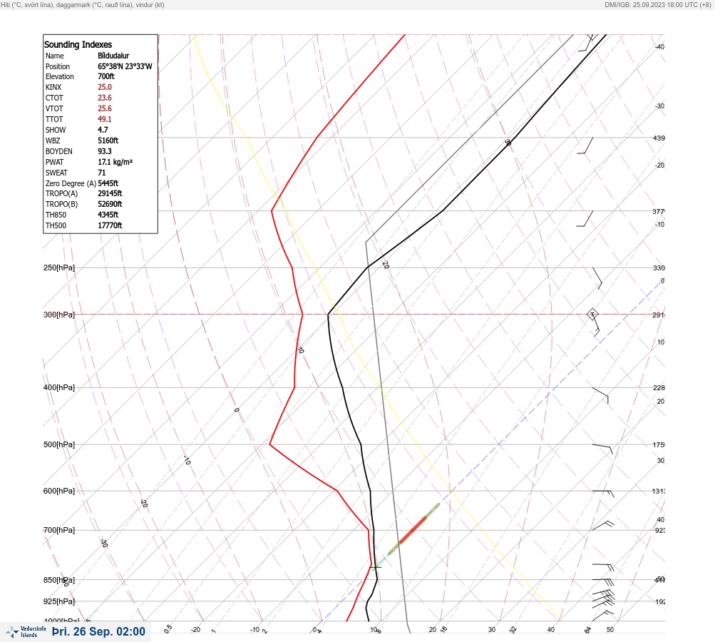Click the VTOT value 25.6
This screenshot has width=715, height=642.
pyautogui.click(x=104, y=108)
